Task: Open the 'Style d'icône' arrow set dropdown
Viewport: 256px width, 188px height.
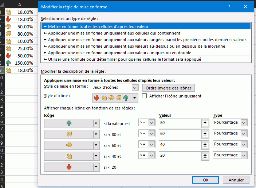Action: [x=134, y=98]
